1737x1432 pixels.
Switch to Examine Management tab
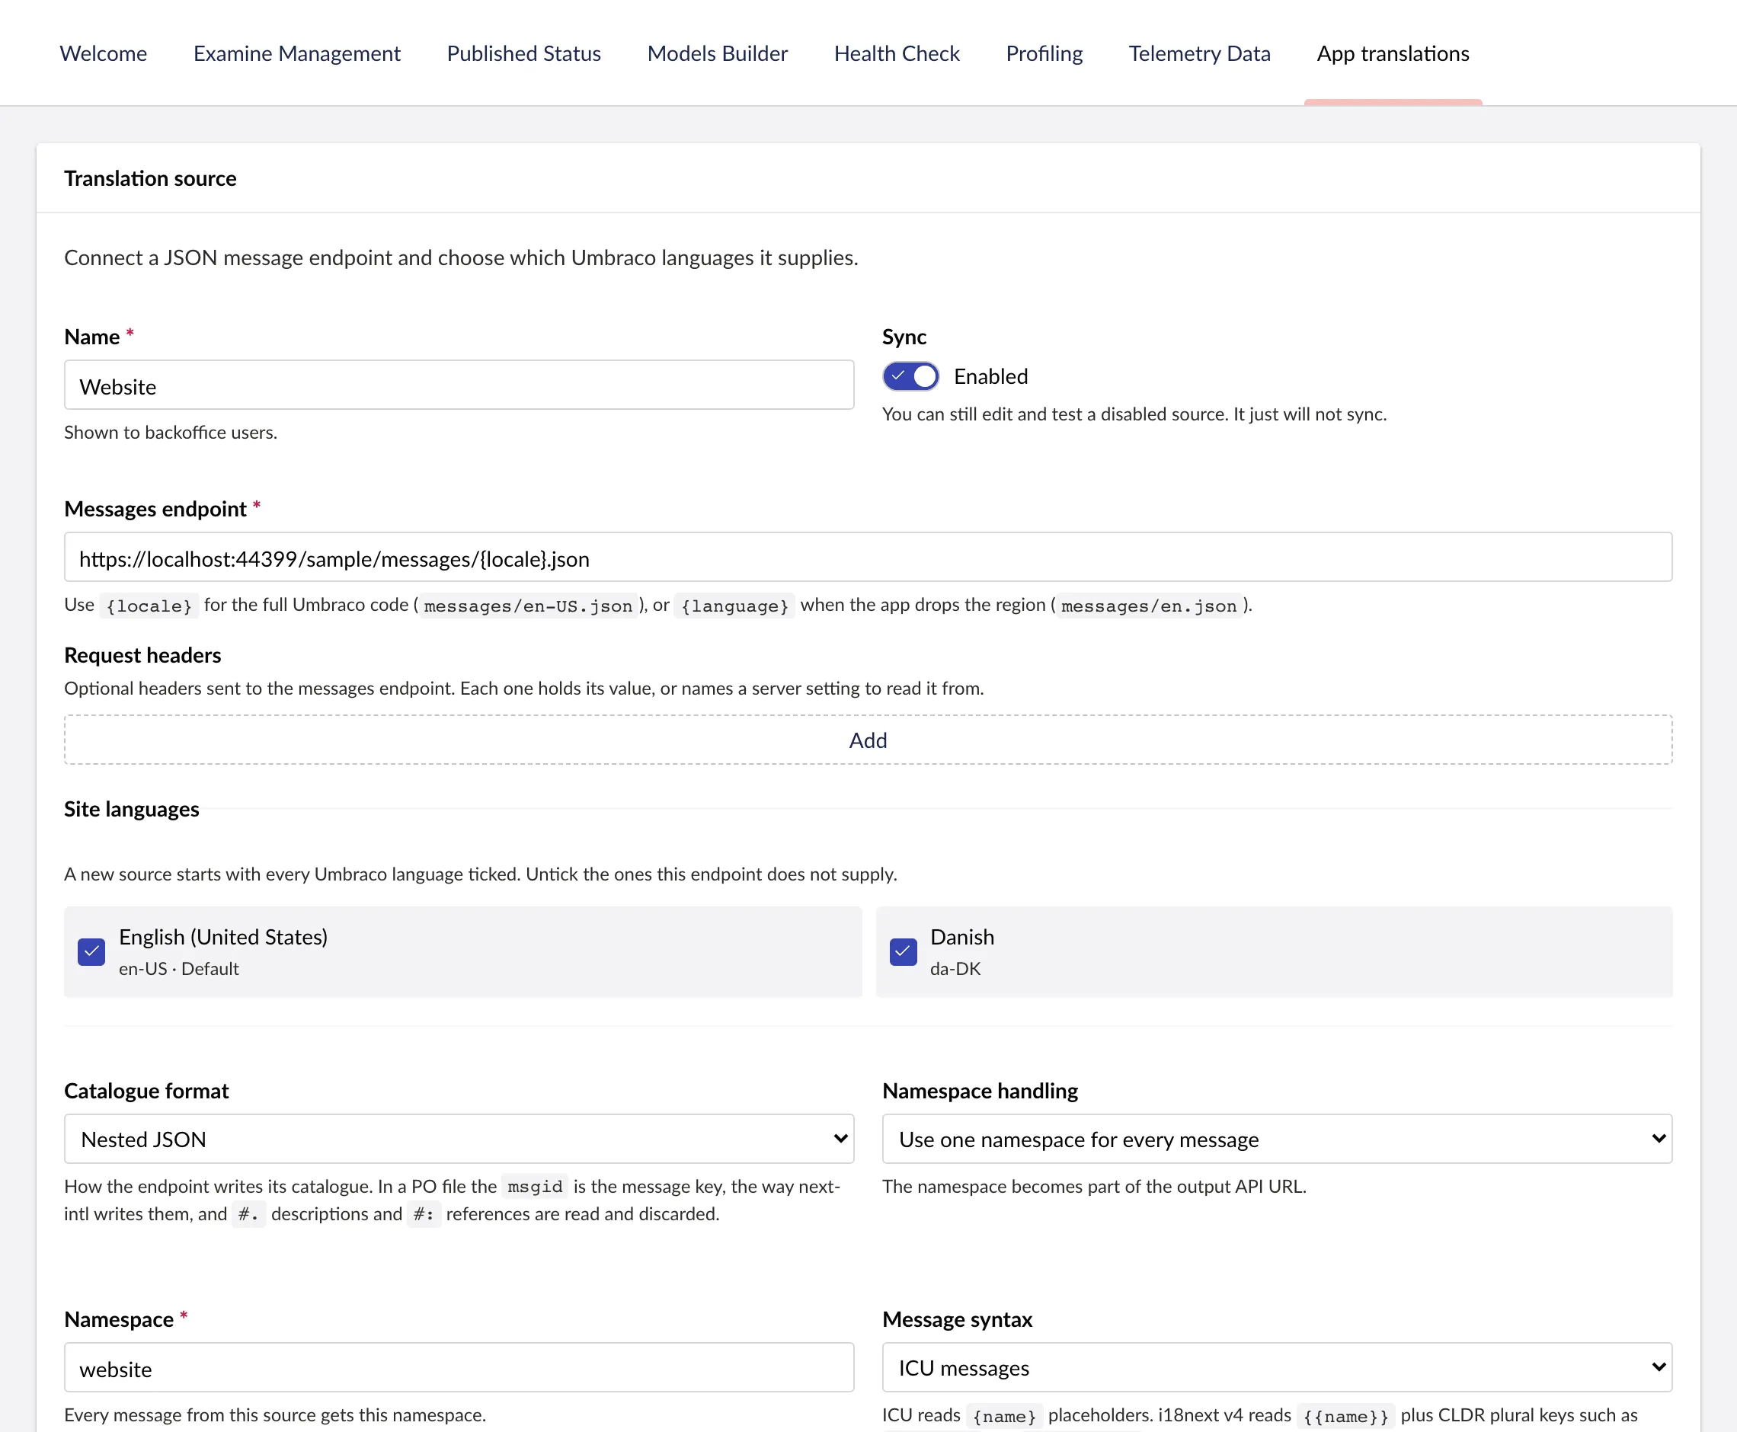pos(297,53)
